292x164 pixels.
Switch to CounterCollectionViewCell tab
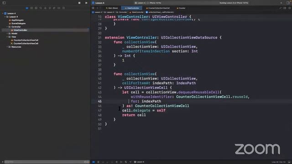pos(158,8)
